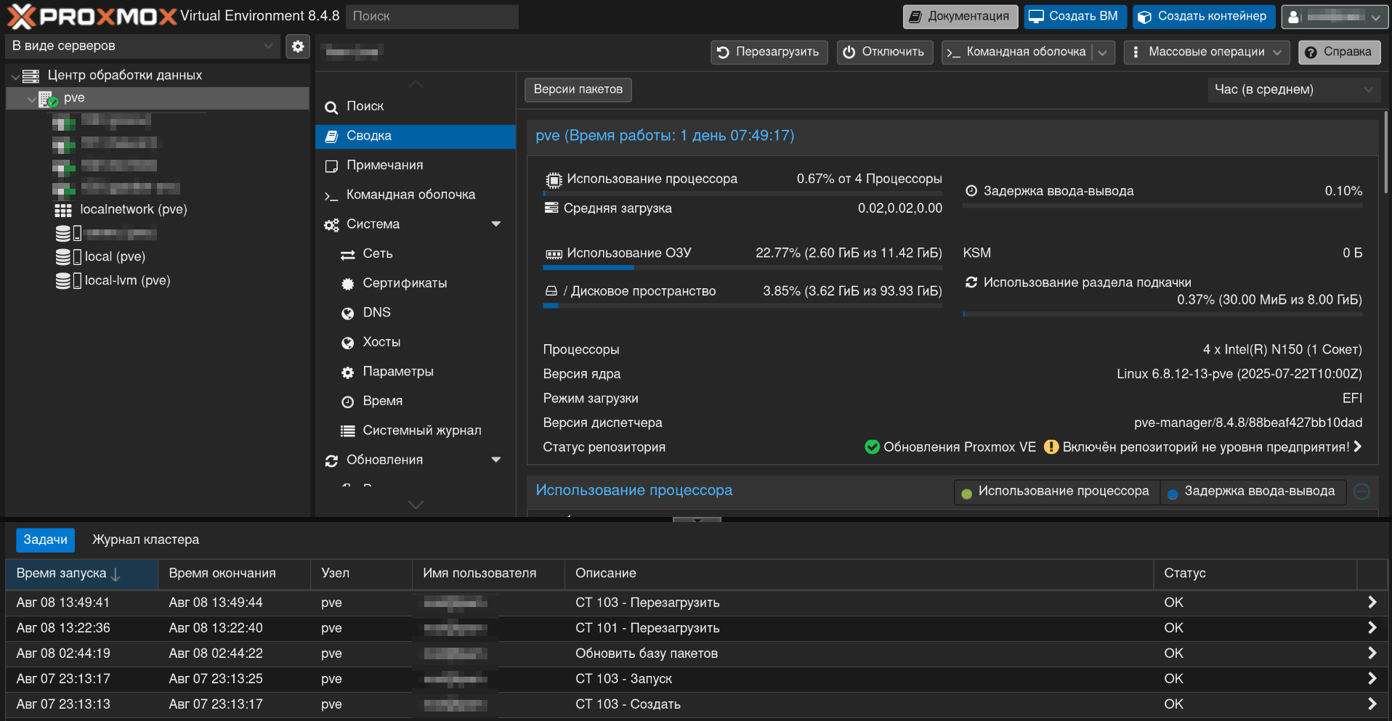This screenshot has height=721, width=1392.
Task: Click the pve node status icon
Action: click(x=48, y=99)
